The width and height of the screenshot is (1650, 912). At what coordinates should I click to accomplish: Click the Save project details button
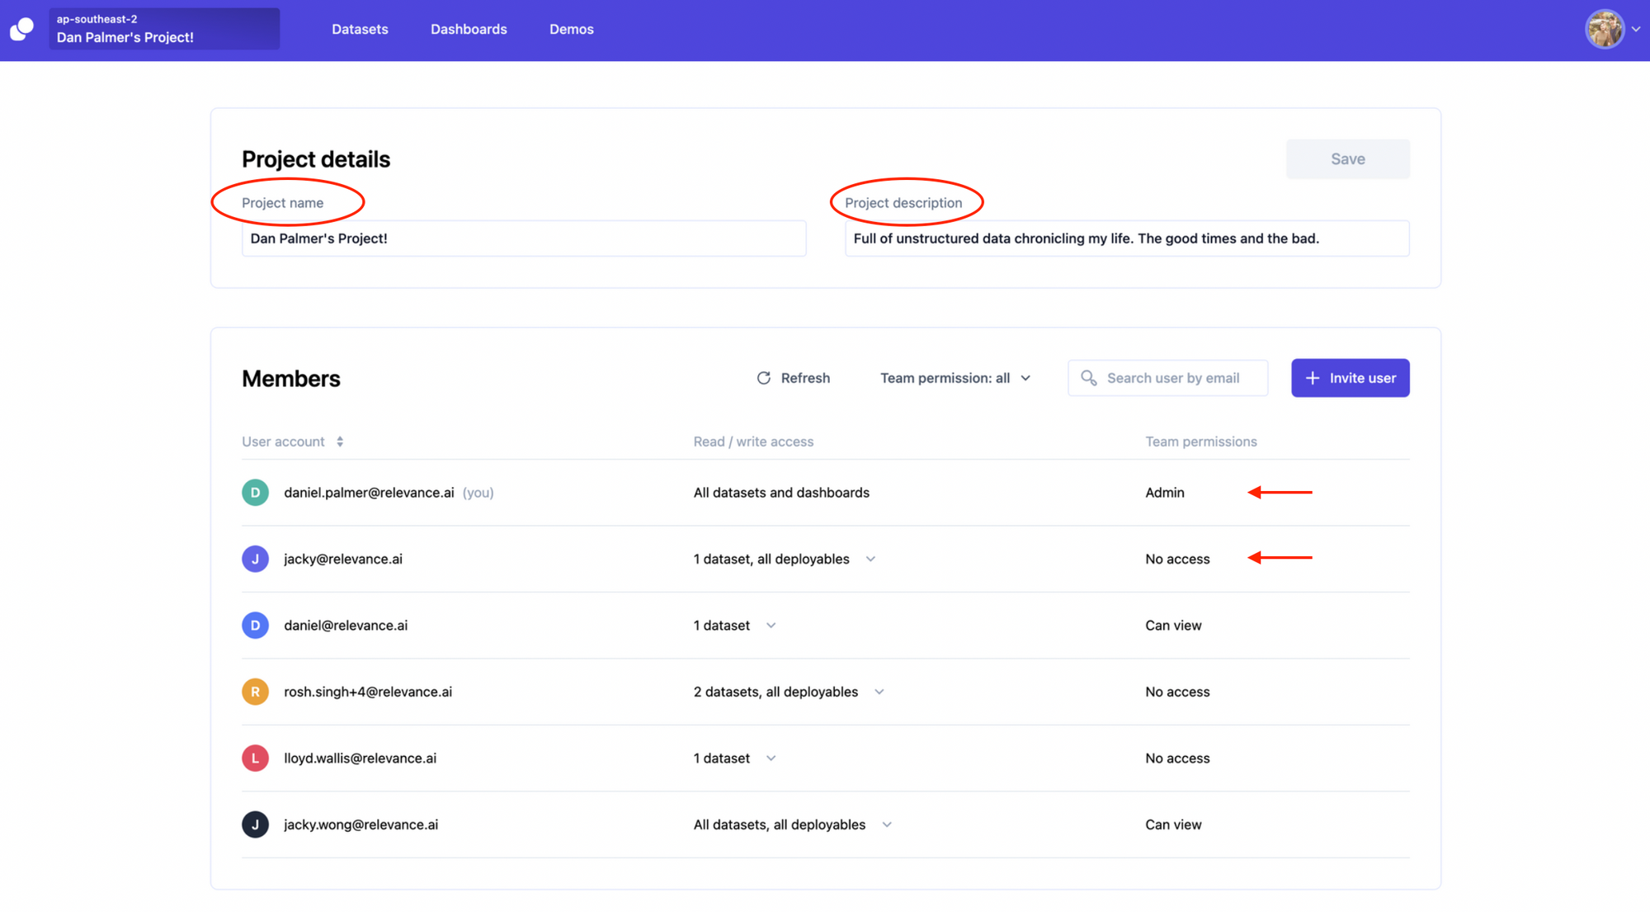pyautogui.click(x=1347, y=159)
